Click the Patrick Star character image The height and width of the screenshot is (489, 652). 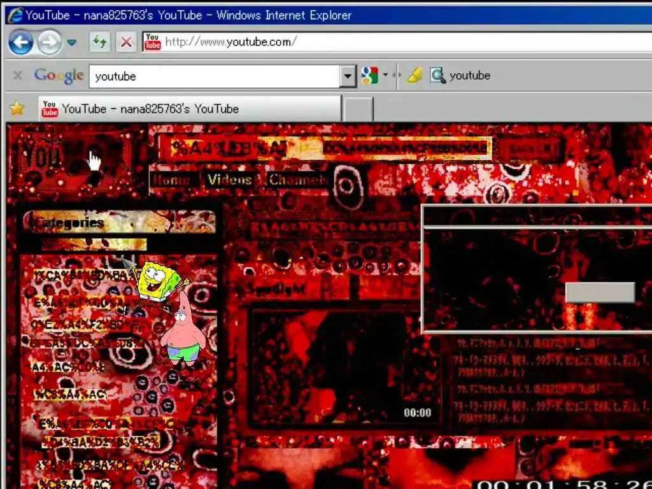point(183,330)
